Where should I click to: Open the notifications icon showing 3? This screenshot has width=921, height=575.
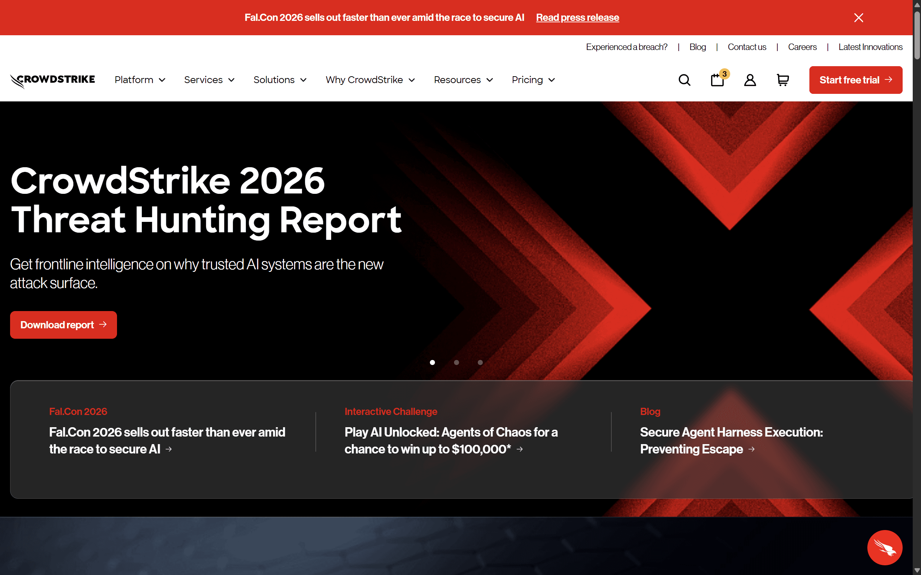click(x=719, y=79)
